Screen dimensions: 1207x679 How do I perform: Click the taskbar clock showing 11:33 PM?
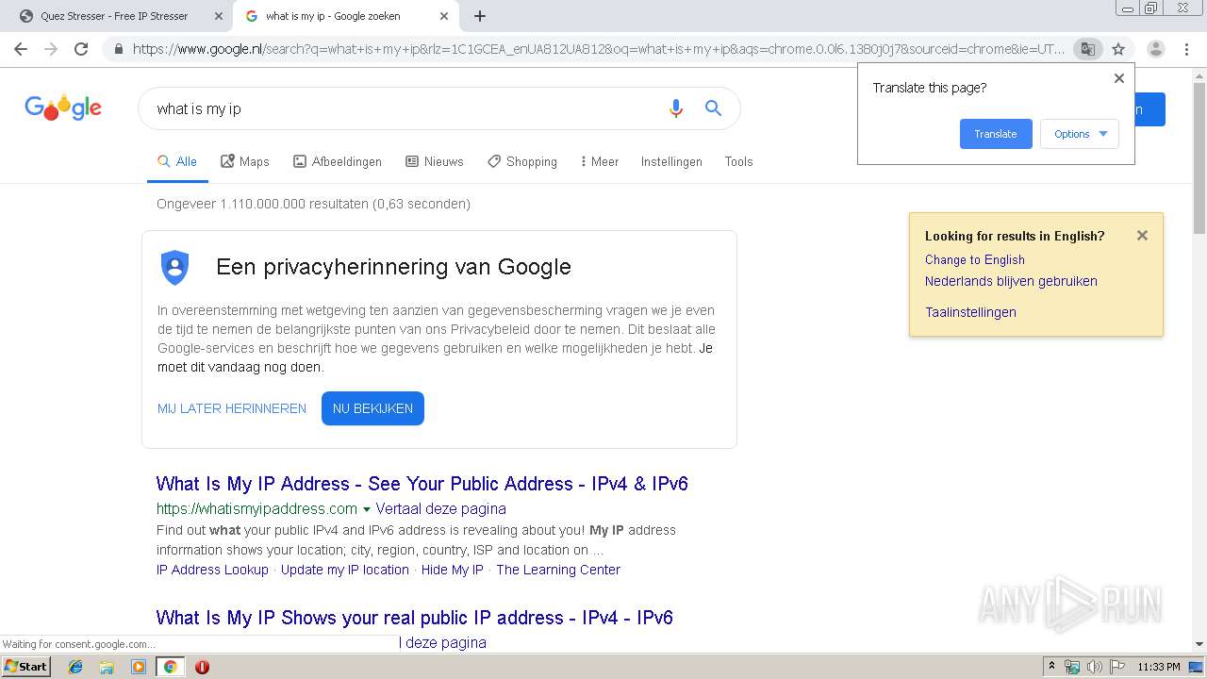(1159, 667)
